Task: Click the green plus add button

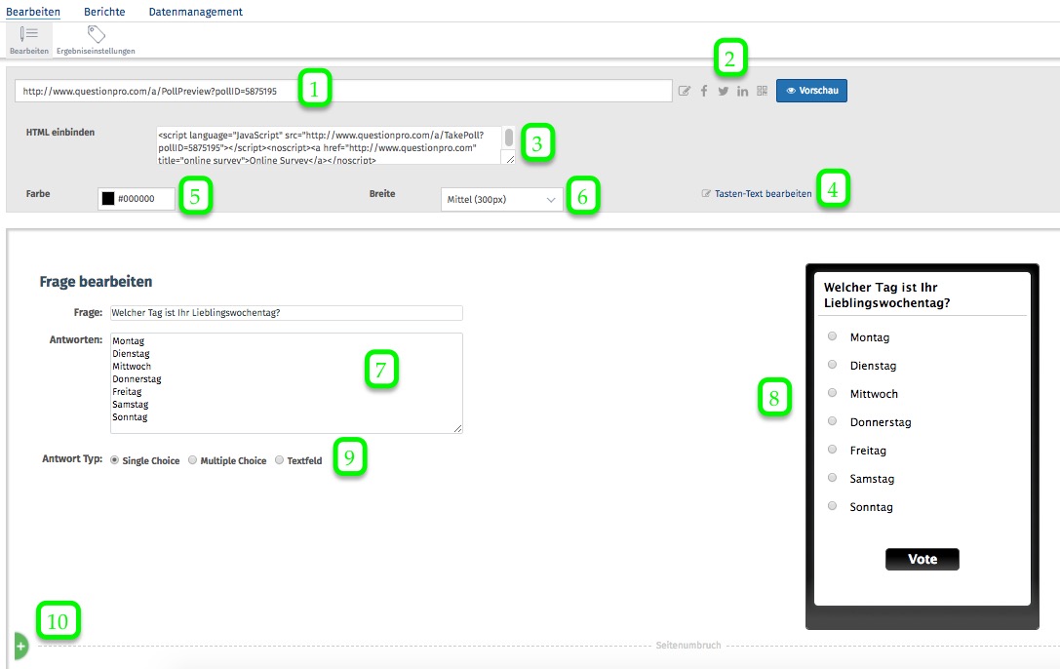Action: 20,647
